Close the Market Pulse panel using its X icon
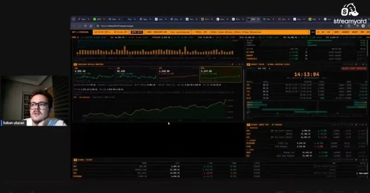370x193 pixels. [366, 64]
